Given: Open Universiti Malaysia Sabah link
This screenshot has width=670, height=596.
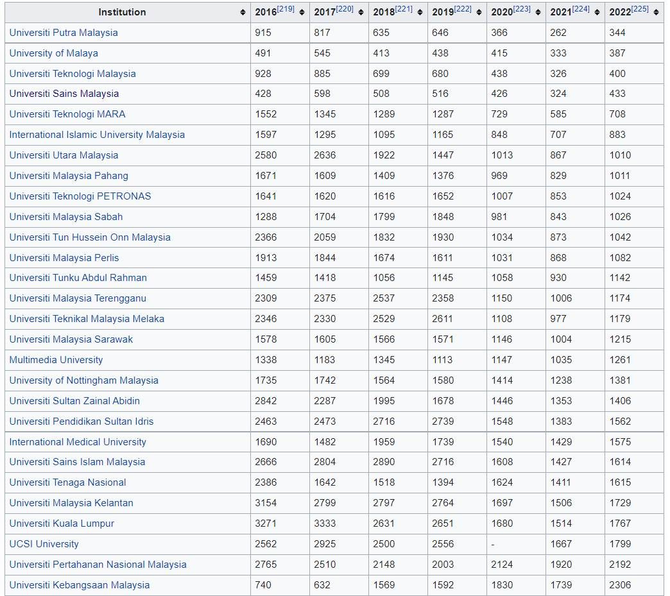Looking at the screenshot, I should [66, 217].
